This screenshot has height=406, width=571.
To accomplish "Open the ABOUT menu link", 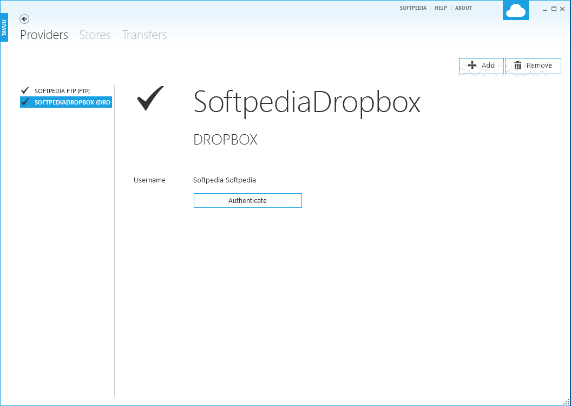I will (463, 8).
